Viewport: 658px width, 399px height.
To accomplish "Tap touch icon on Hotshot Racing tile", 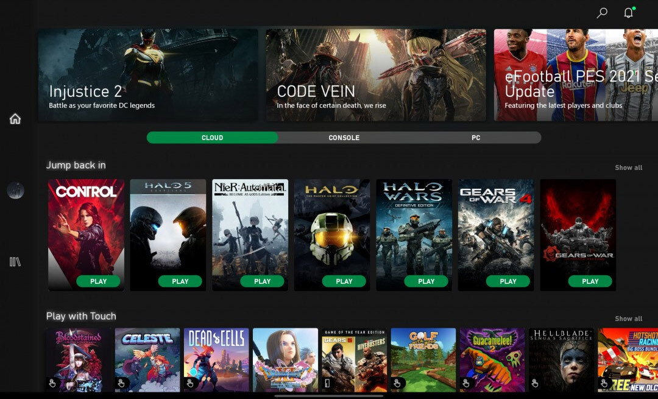I will click(604, 383).
